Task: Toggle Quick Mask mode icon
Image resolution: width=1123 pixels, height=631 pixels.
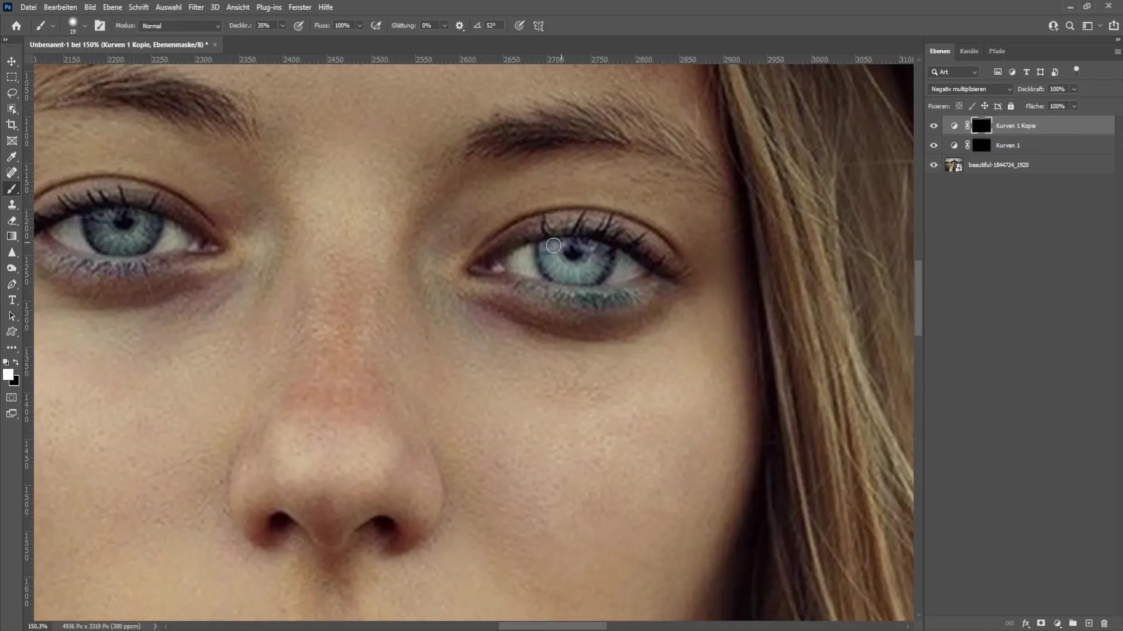Action: [x=12, y=397]
